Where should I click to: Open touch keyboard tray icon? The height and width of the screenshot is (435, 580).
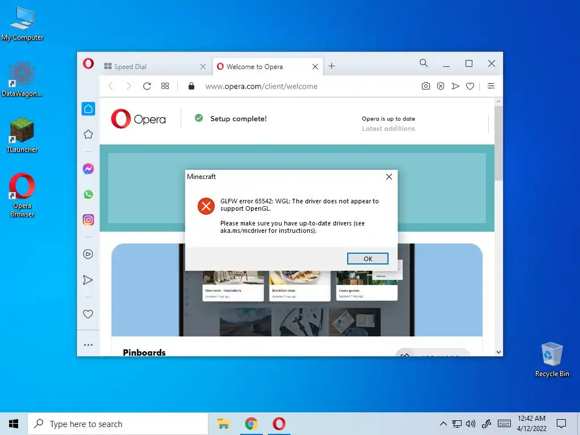click(x=504, y=424)
